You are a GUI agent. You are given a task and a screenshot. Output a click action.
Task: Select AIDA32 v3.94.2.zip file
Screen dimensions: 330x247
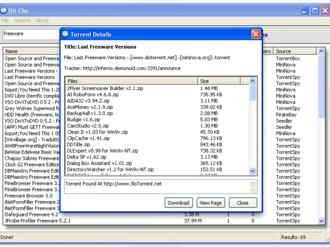[x=88, y=101]
